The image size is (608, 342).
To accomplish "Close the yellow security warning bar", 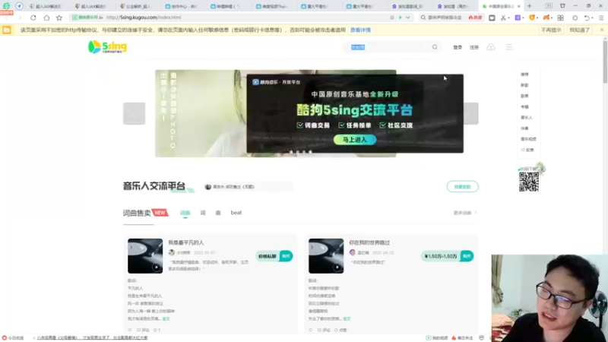I will coord(601,30).
